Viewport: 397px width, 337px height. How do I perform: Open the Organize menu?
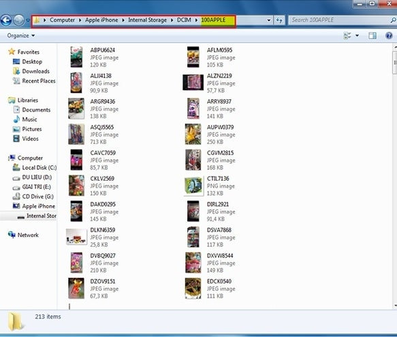click(21, 35)
